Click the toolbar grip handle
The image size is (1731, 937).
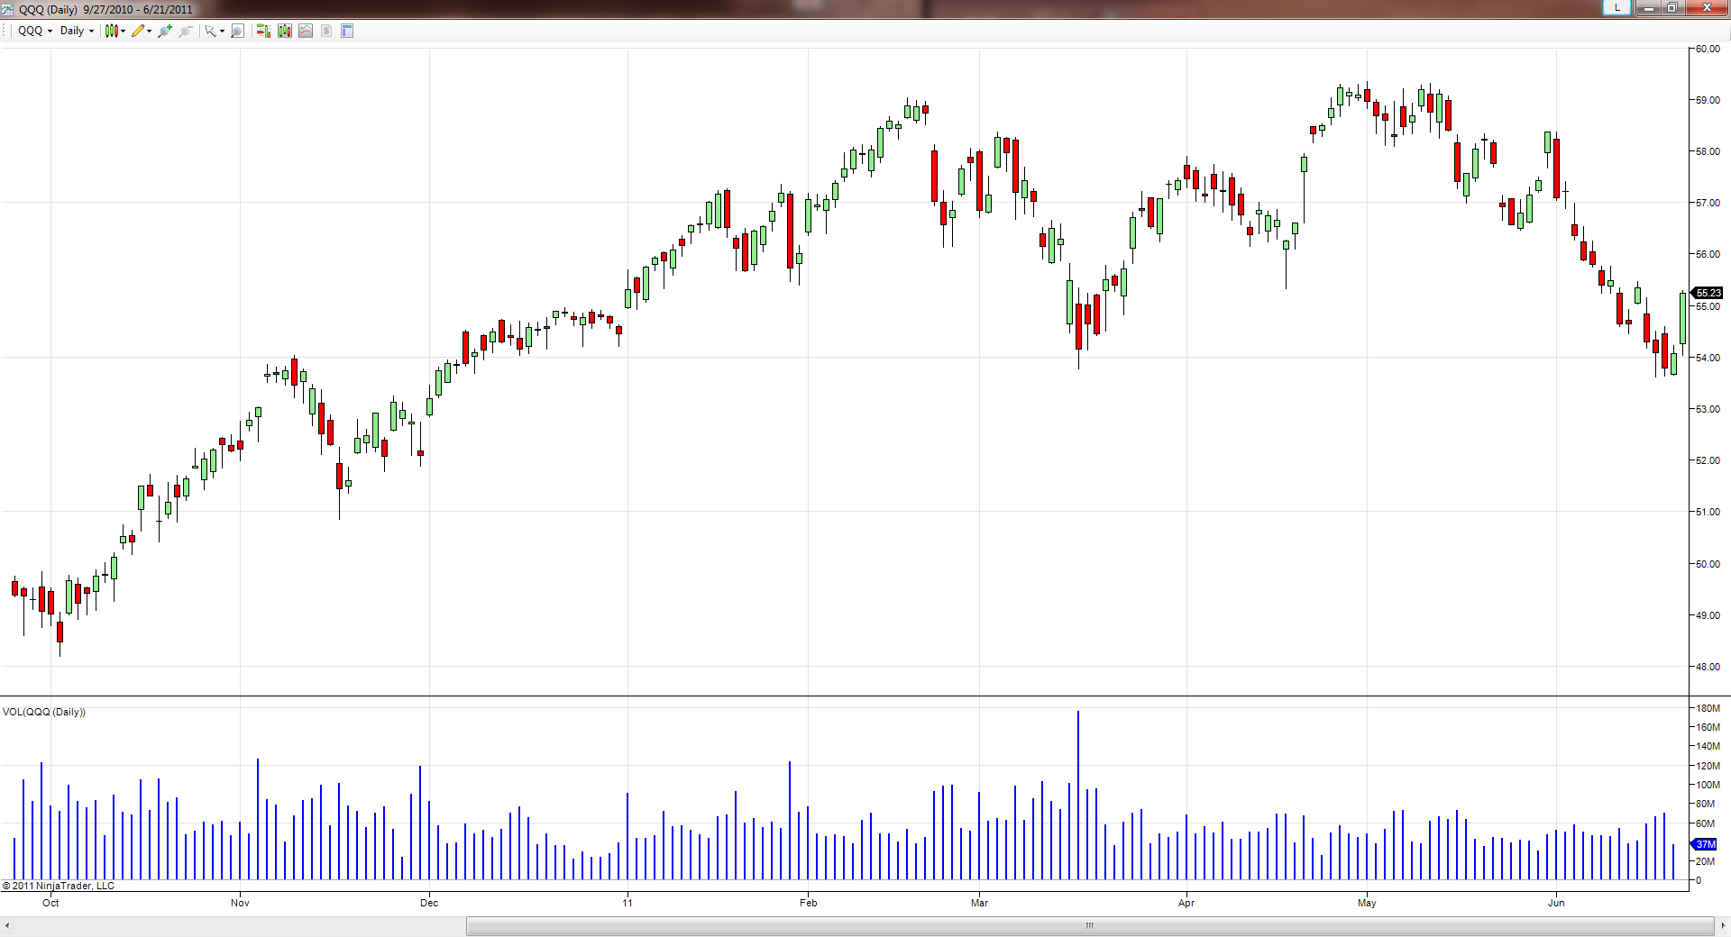(x=5, y=31)
